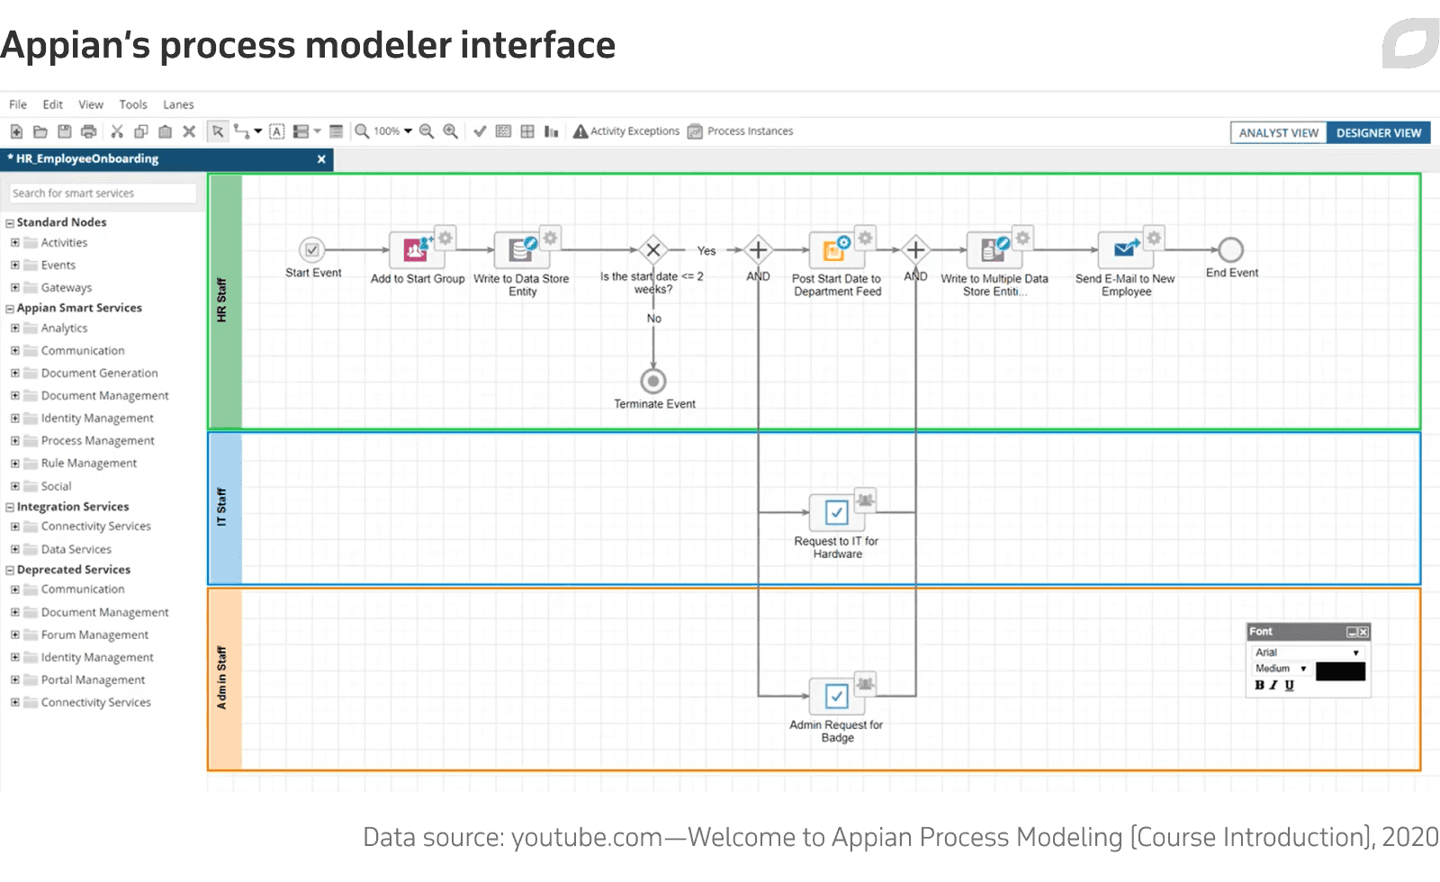Switch to Designer View
Screen dimensions: 1440x882
coord(1379,132)
